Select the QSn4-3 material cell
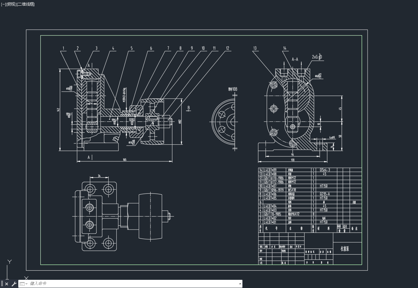The image size is (418, 288). point(325,170)
